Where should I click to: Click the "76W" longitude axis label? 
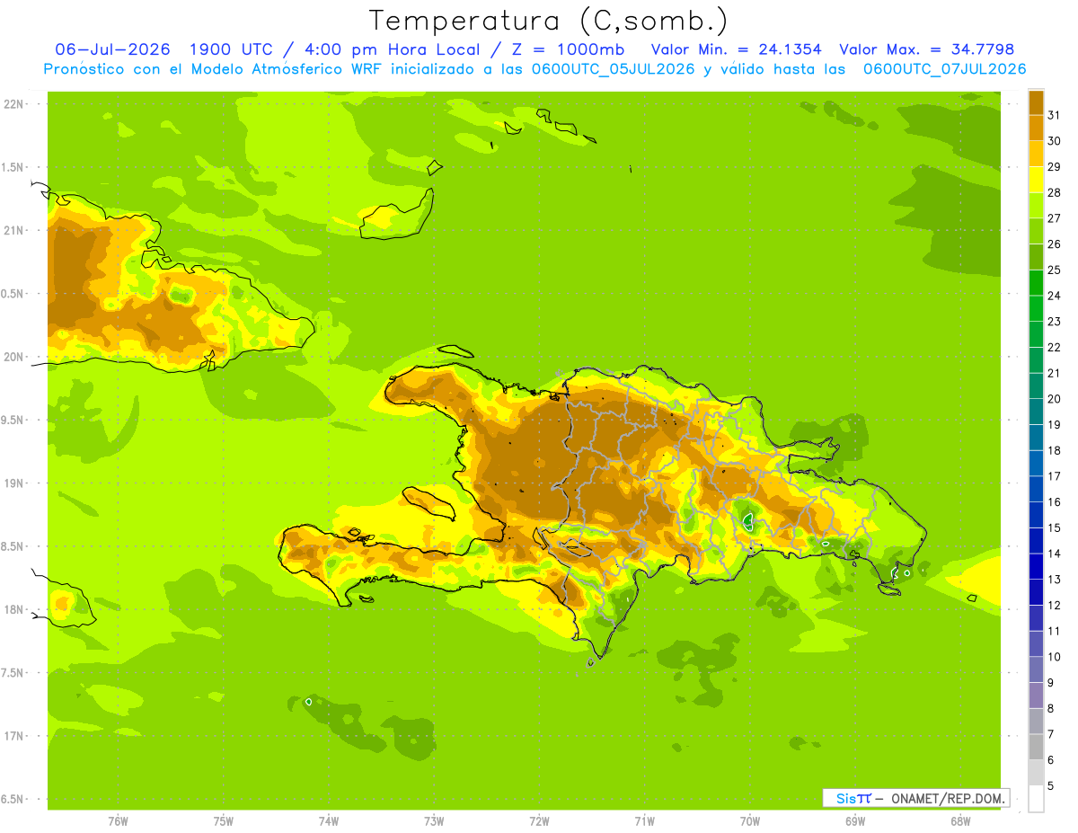click(x=118, y=820)
